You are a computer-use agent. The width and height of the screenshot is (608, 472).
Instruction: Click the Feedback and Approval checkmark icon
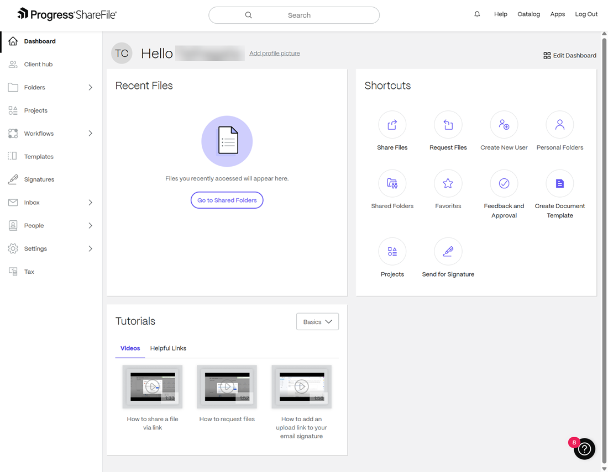[x=504, y=183]
